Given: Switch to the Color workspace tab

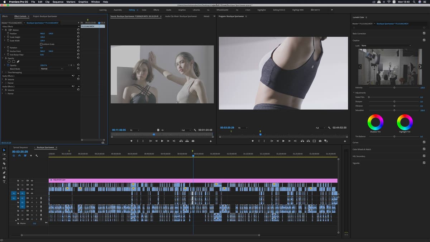Looking at the screenshot, I should [144, 10].
